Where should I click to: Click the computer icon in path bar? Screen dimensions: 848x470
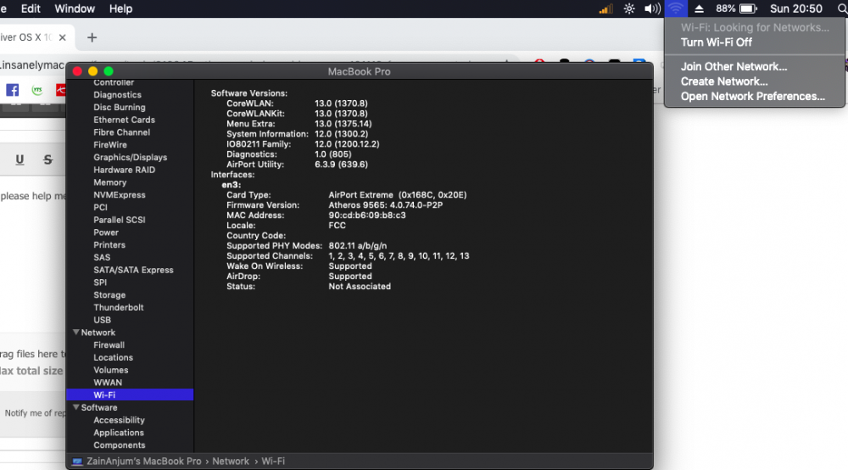[77, 462]
